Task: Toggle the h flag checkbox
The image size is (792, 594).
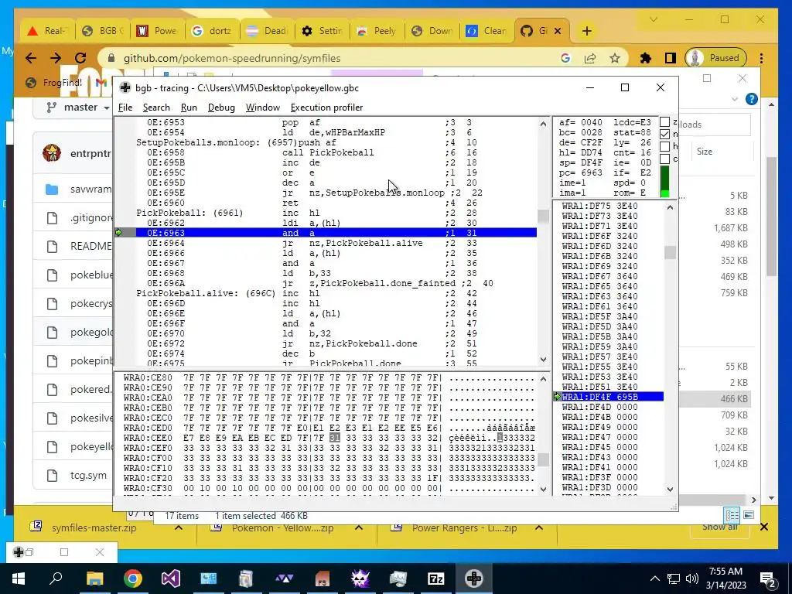Action: [x=664, y=146]
